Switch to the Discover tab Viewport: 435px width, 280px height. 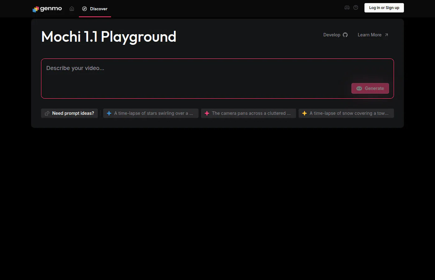(x=95, y=9)
